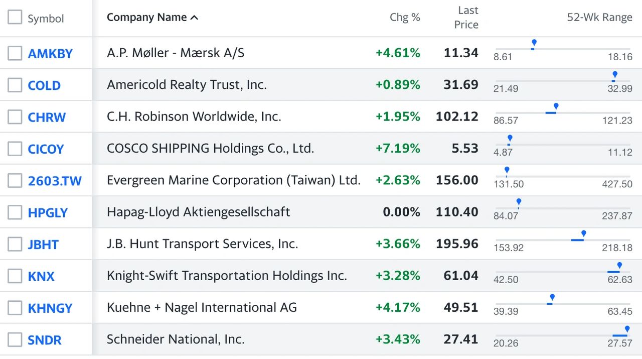Open the KHNGY symbol link
This screenshot has width=642, height=359.
click(x=50, y=308)
